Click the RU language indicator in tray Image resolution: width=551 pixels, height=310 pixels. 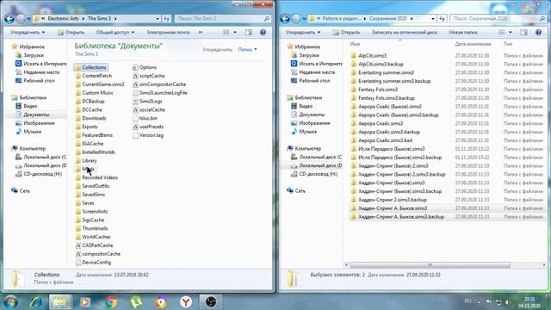point(467,301)
